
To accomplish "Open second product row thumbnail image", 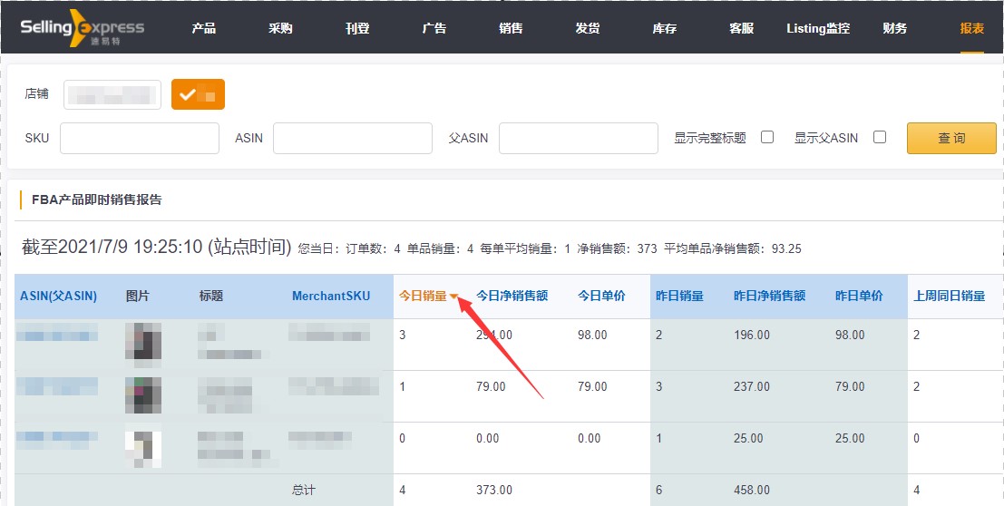I will tap(143, 395).
